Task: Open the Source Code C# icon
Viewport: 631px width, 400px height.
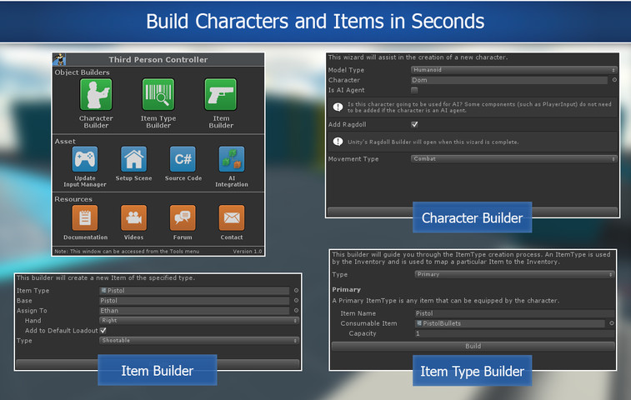Action: (x=183, y=159)
